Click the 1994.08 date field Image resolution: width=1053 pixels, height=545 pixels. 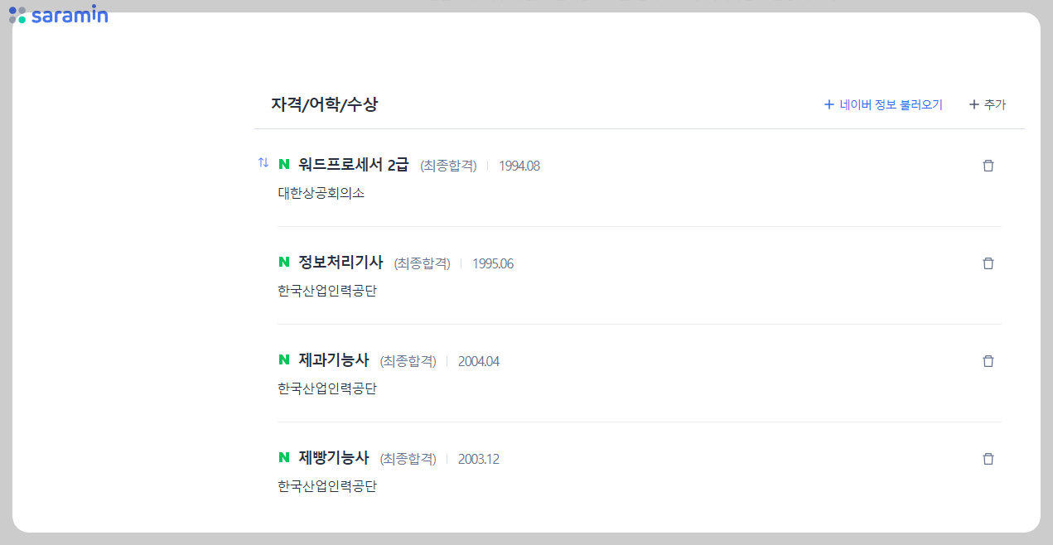(x=519, y=166)
